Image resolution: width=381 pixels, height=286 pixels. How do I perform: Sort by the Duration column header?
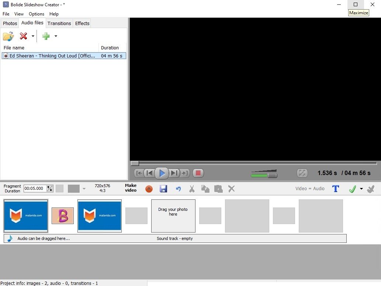click(x=112, y=48)
